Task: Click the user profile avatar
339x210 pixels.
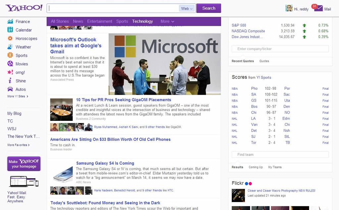Action: pyautogui.click(x=289, y=8)
